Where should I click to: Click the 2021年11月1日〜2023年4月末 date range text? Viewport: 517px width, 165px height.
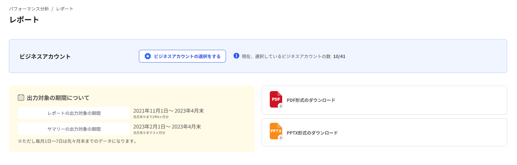pyautogui.click(x=168, y=111)
